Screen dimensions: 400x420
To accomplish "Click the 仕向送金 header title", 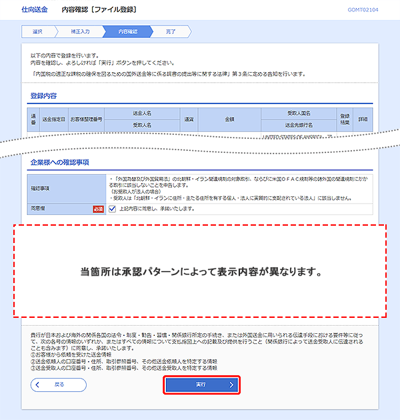I will [x=33, y=10].
